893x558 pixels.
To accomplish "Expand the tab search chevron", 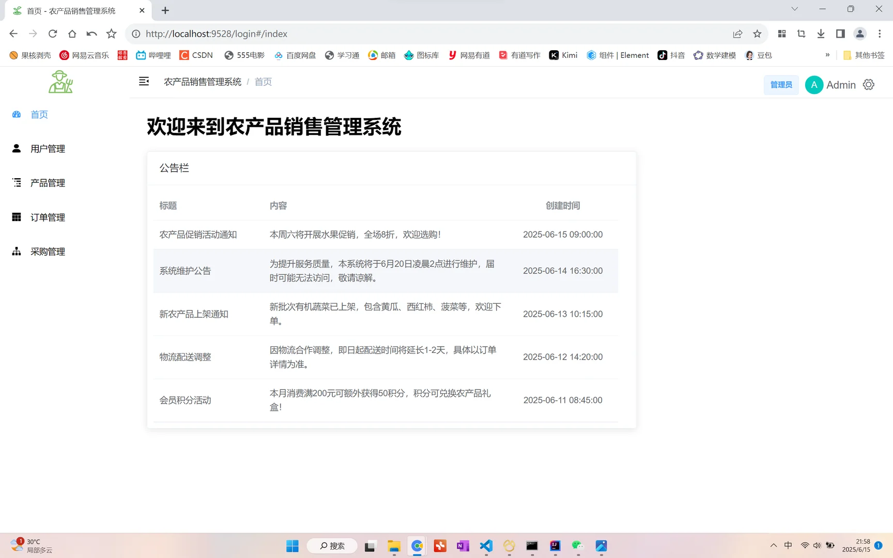I will click(794, 9).
